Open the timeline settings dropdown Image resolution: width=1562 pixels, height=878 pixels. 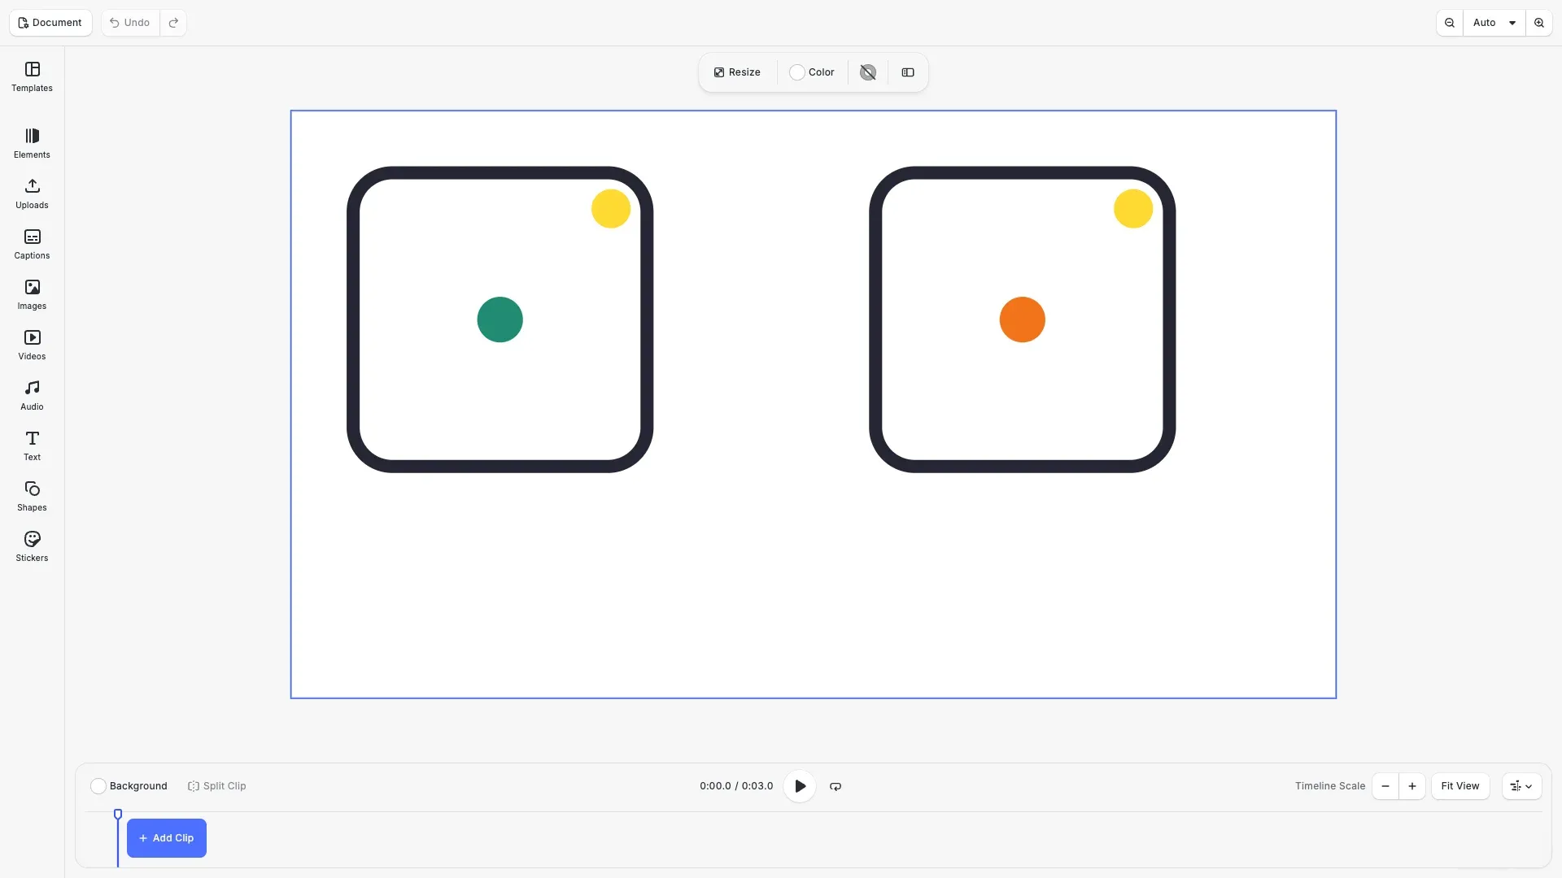tap(1521, 786)
